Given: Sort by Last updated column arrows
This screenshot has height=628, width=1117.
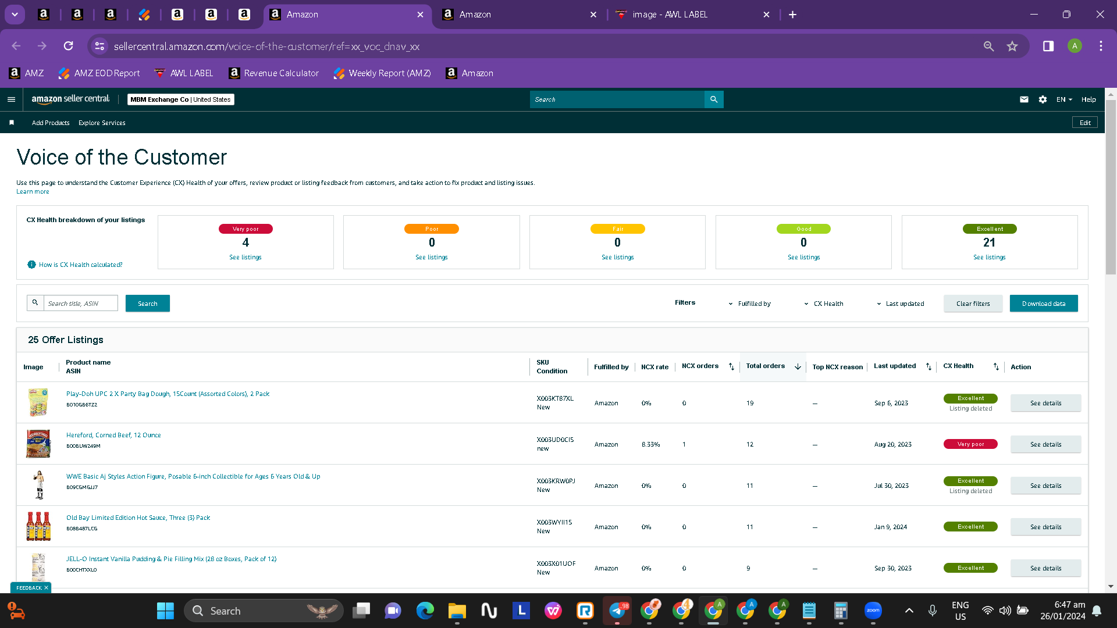Looking at the screenshot, I should [x=929, y=367].
